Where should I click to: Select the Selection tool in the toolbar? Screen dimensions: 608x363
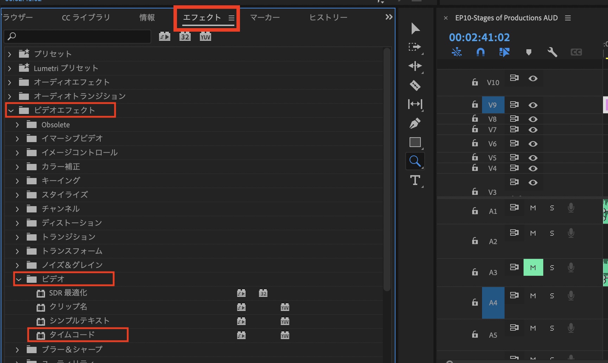(415, 29)
